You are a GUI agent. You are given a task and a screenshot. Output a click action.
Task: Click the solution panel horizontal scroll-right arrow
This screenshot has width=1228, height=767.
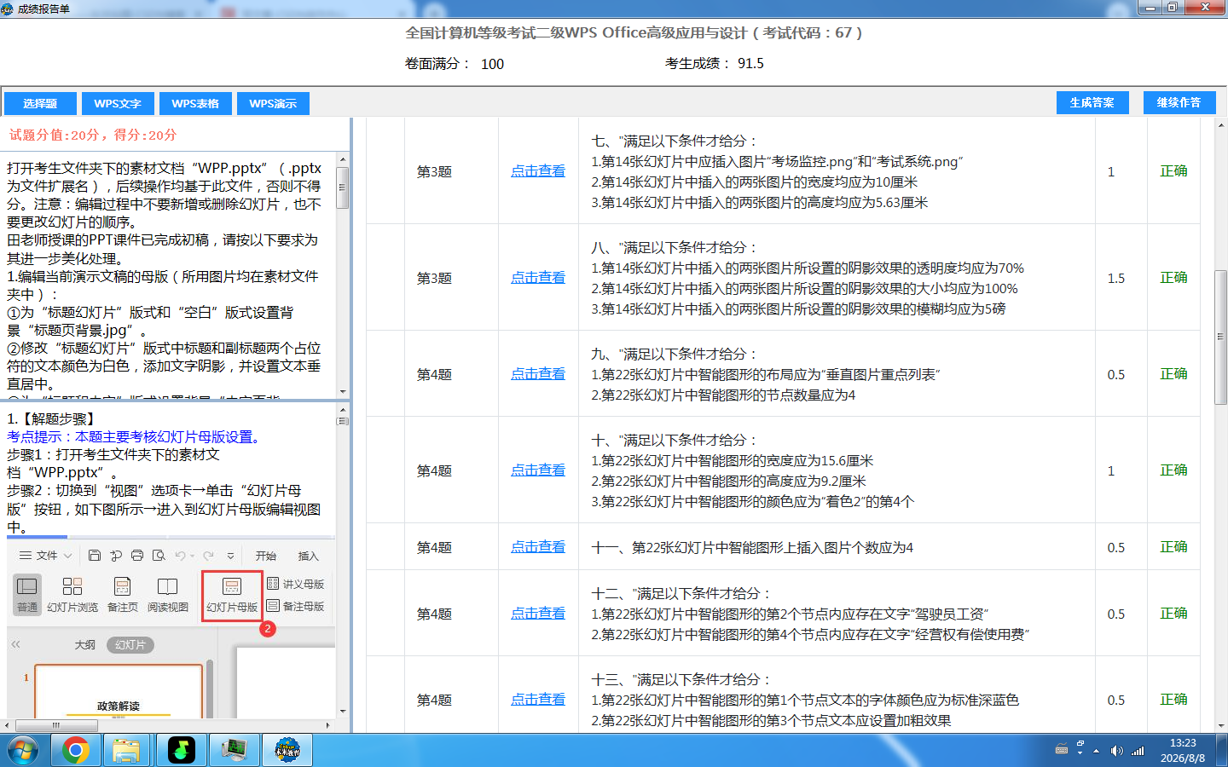click(328, 726)
